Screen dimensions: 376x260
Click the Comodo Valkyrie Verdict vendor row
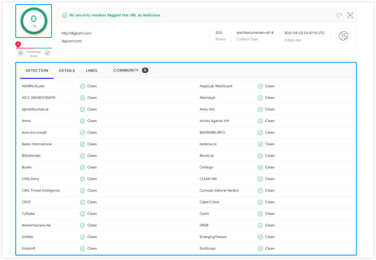click(x=219, y=190)
